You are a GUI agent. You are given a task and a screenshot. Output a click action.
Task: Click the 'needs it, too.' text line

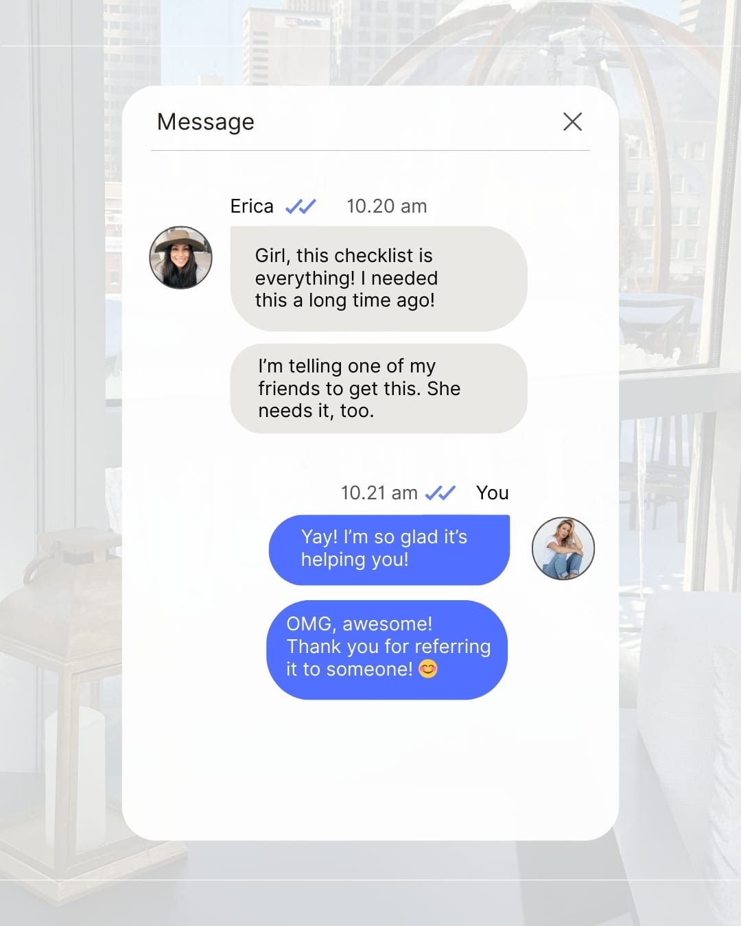point(316,410)
